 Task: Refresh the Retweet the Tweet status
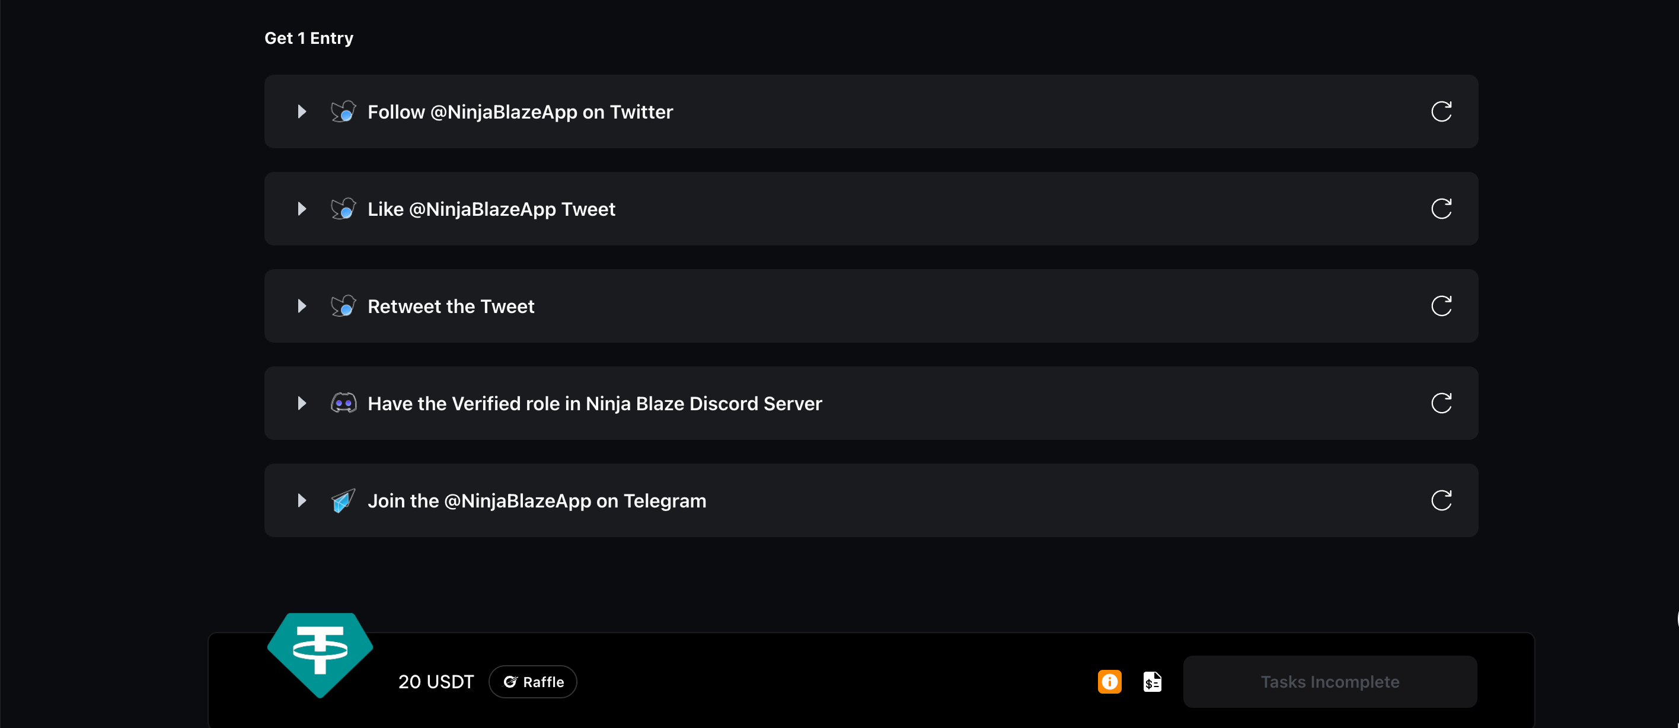[x=1441, y=306]
